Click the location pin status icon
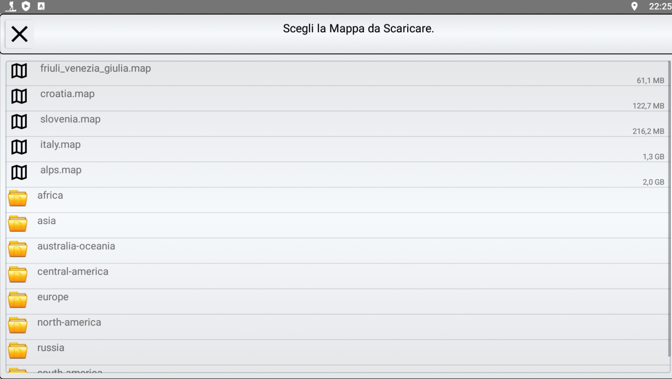672x379 pixels. point(635,6)
